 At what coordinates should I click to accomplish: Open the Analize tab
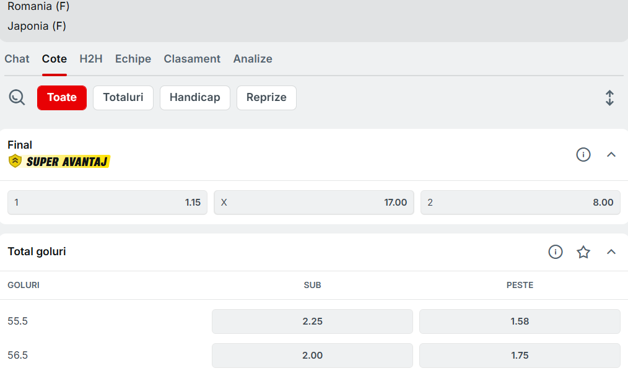coord(253,59)
